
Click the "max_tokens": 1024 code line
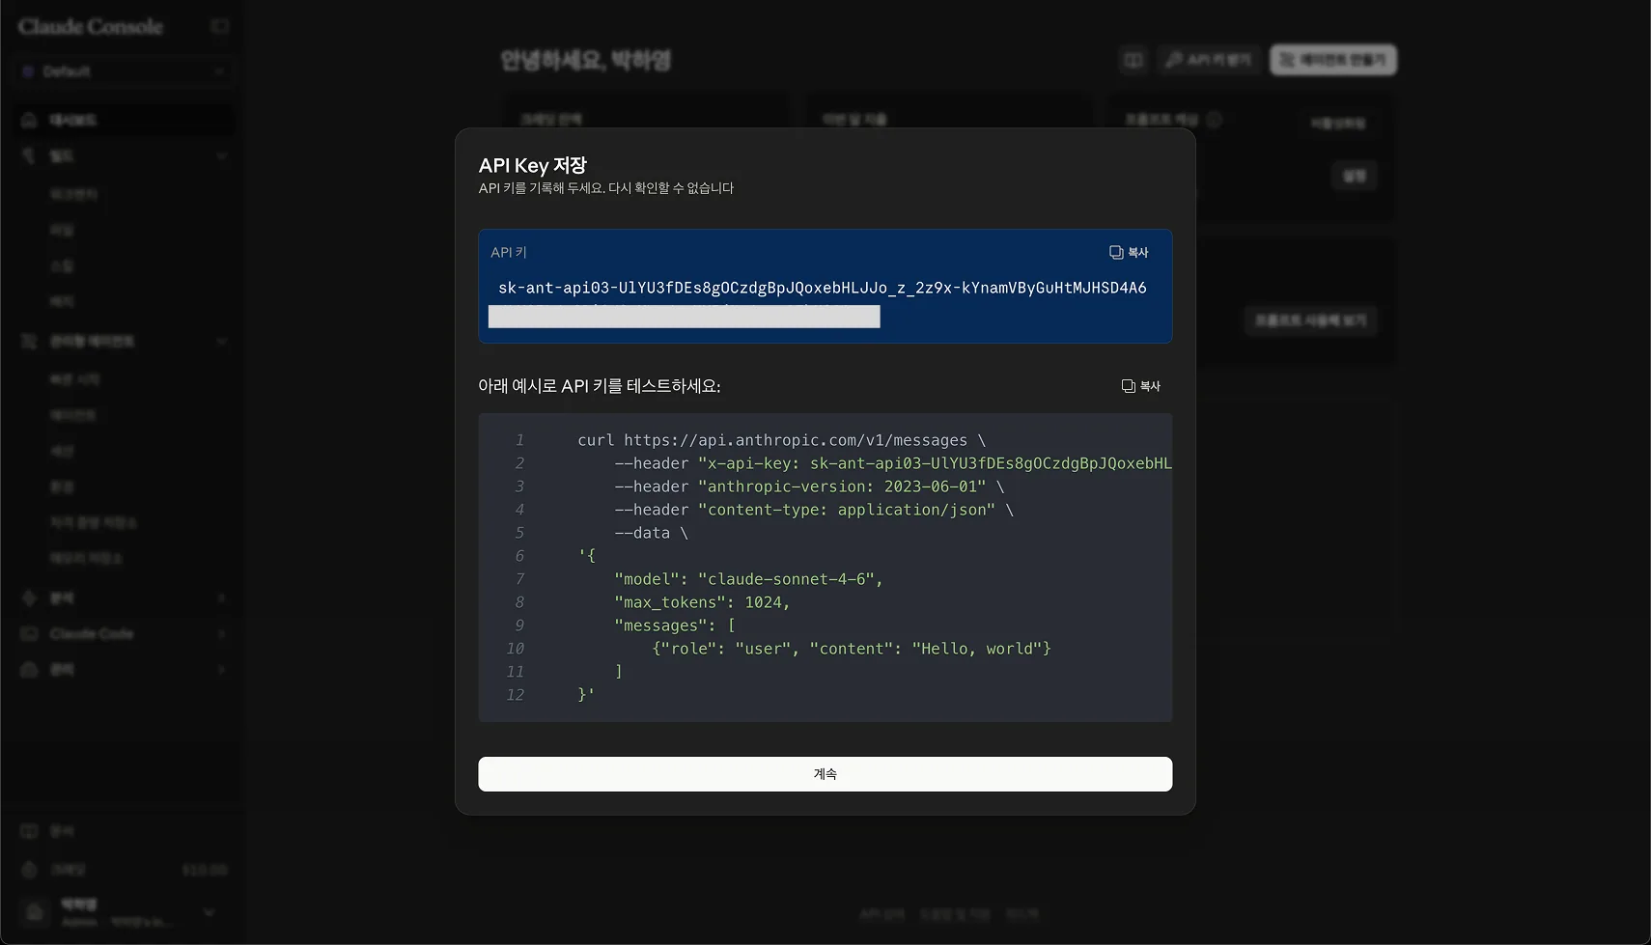point(702,602)
